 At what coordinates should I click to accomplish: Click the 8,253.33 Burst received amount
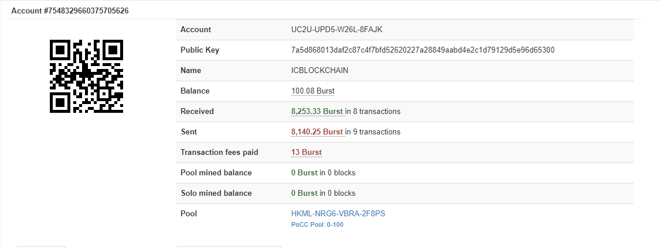click(317, 112)
